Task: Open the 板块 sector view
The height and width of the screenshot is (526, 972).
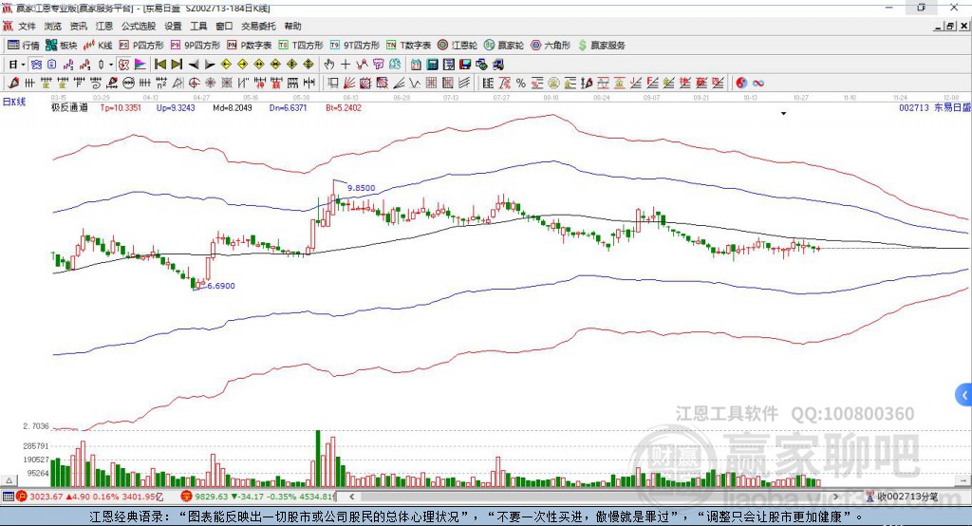Action: (x=61, y=46)
